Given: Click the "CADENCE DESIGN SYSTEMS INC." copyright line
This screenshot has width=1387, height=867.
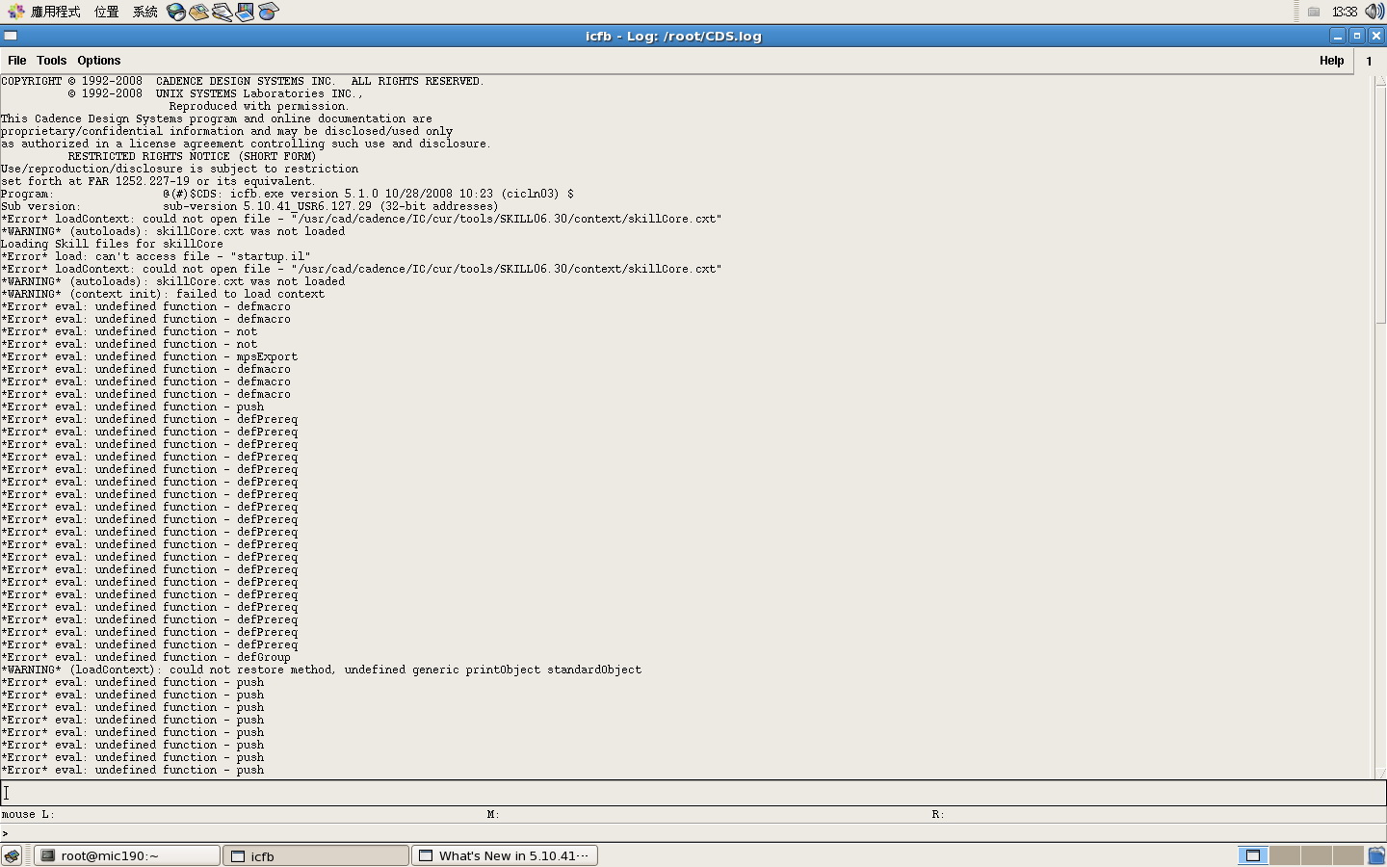Looking at the screenshot, I should pos(242,81).
